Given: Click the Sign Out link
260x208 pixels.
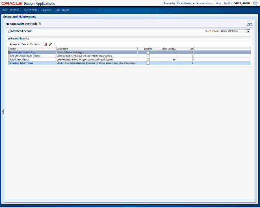Looking at the screenshot, I should 228,3.
